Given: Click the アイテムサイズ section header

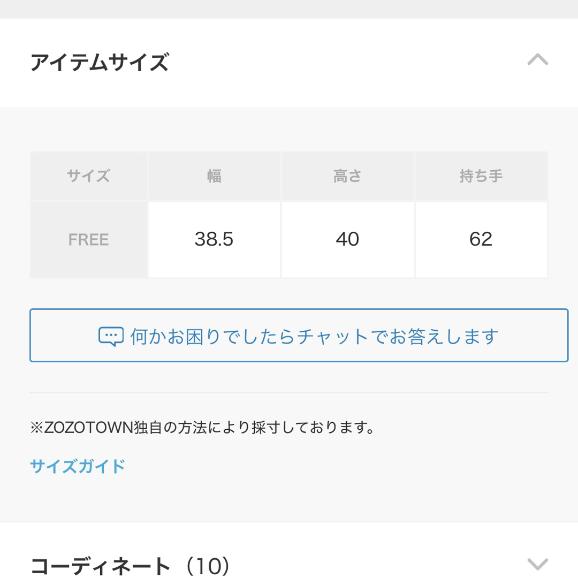Looking at the screenshot, I should (x=289, y=62).
